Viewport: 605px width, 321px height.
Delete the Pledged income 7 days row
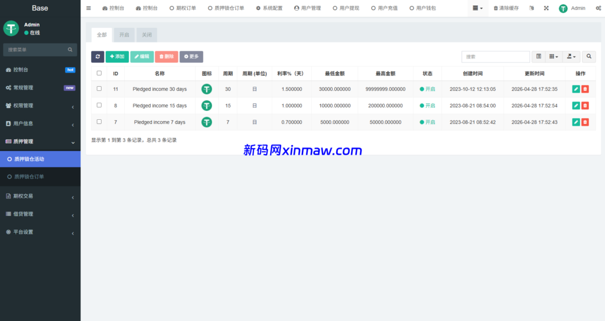tap(585, 122)
